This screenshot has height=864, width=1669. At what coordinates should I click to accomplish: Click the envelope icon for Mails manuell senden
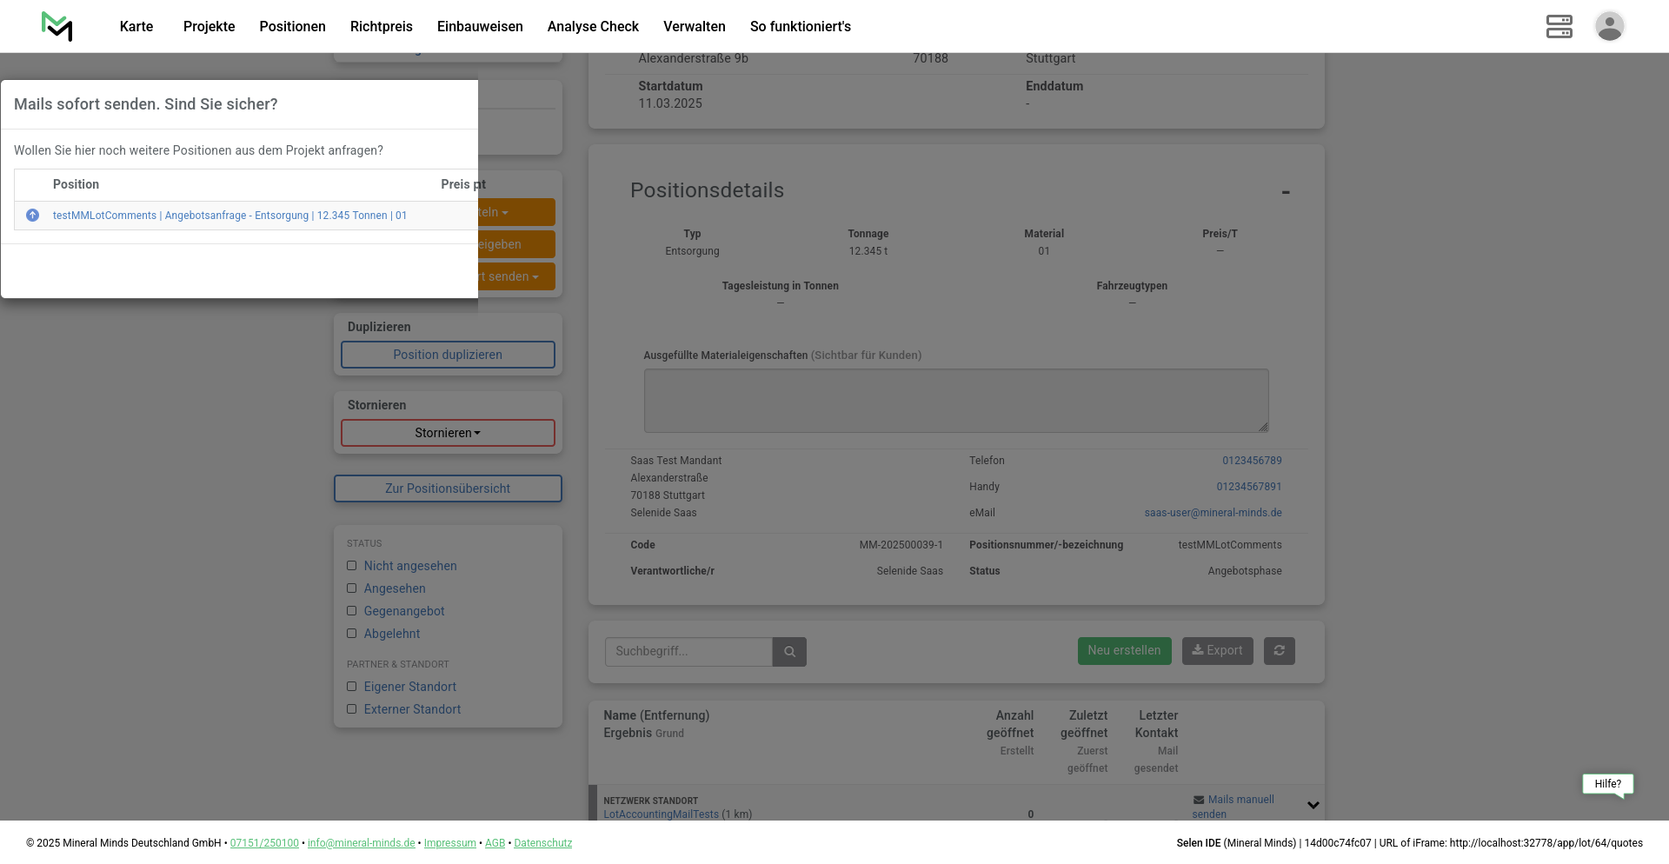[1199, 800]
